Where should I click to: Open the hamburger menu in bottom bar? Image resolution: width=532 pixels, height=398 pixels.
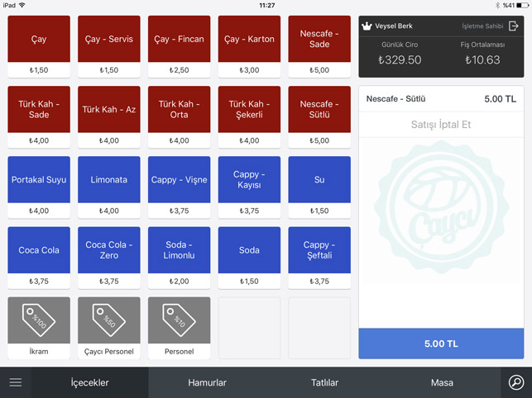15,382
